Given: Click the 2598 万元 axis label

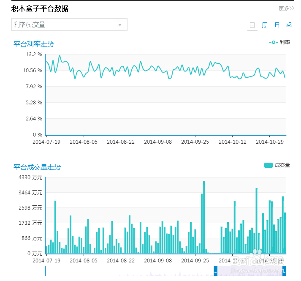Looking at the screenshot, I should [30, 207].
